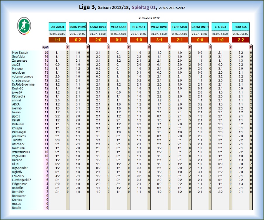Select player smmail
This screenshot has width=264, height=220.
[16, 100]
